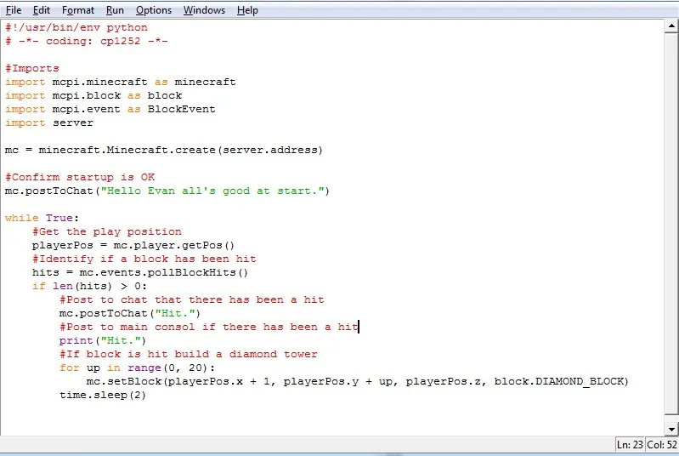Screen dimensions: 679x456
Task: Open the File menu
Action: 14,10
